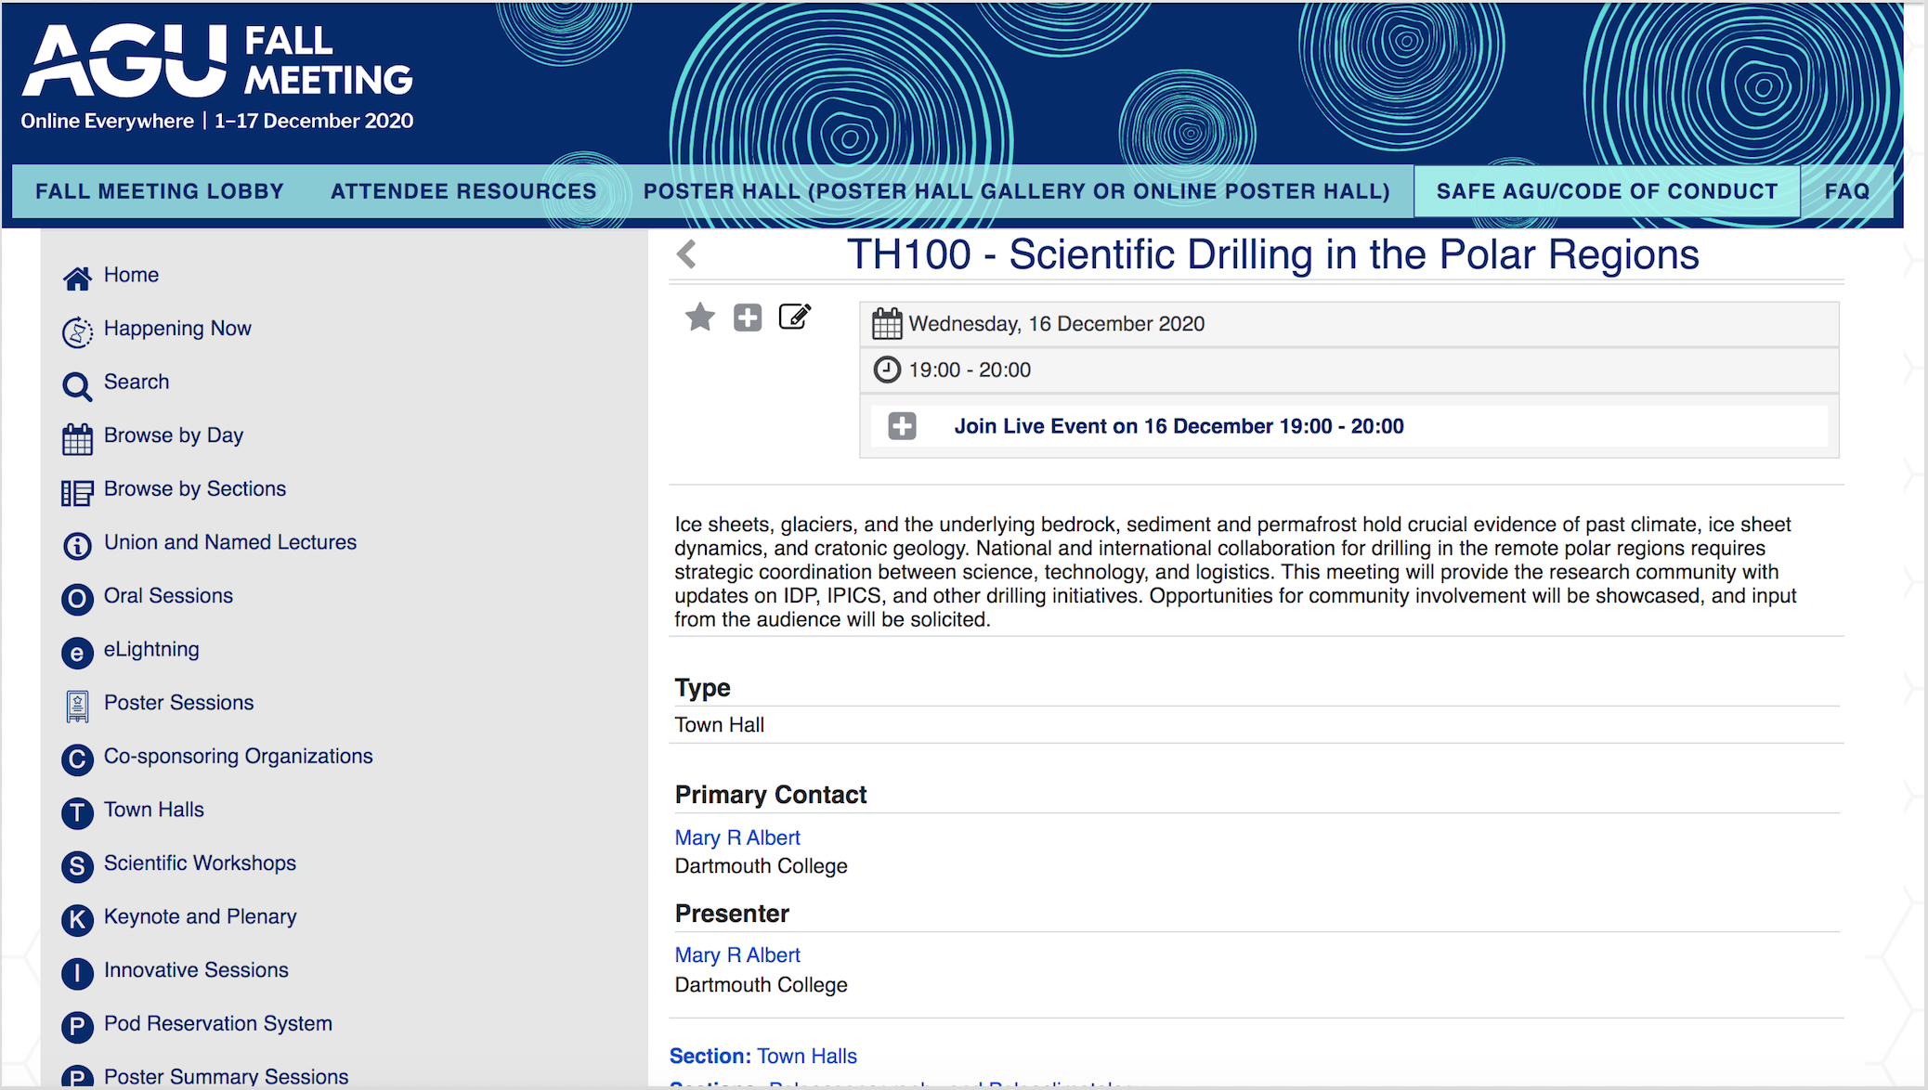Click the Home house icon
The height and width of the screenshot is (1090, 1928).
point(77,278)
